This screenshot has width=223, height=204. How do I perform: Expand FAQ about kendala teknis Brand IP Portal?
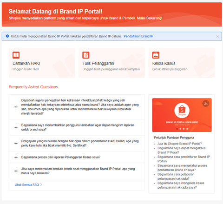coord(77,171)
